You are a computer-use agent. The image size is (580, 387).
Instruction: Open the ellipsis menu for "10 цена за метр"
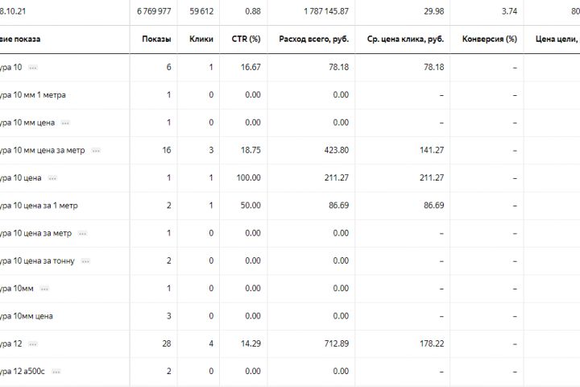[82, 233]
